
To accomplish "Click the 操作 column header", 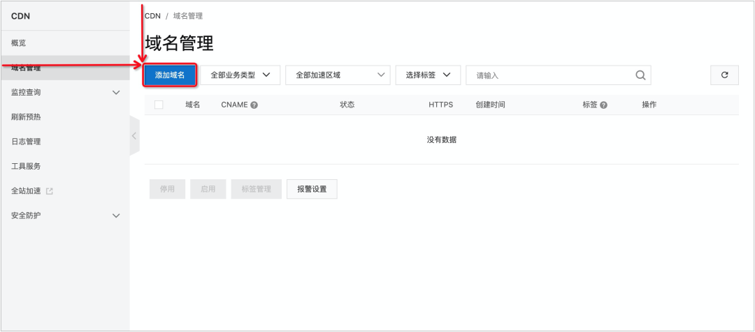I will [x=649, y=105].
